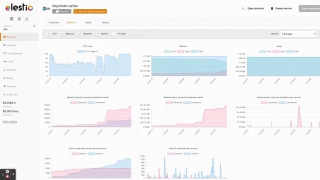Enable the FS Stats checkbox

coord(114,34)
